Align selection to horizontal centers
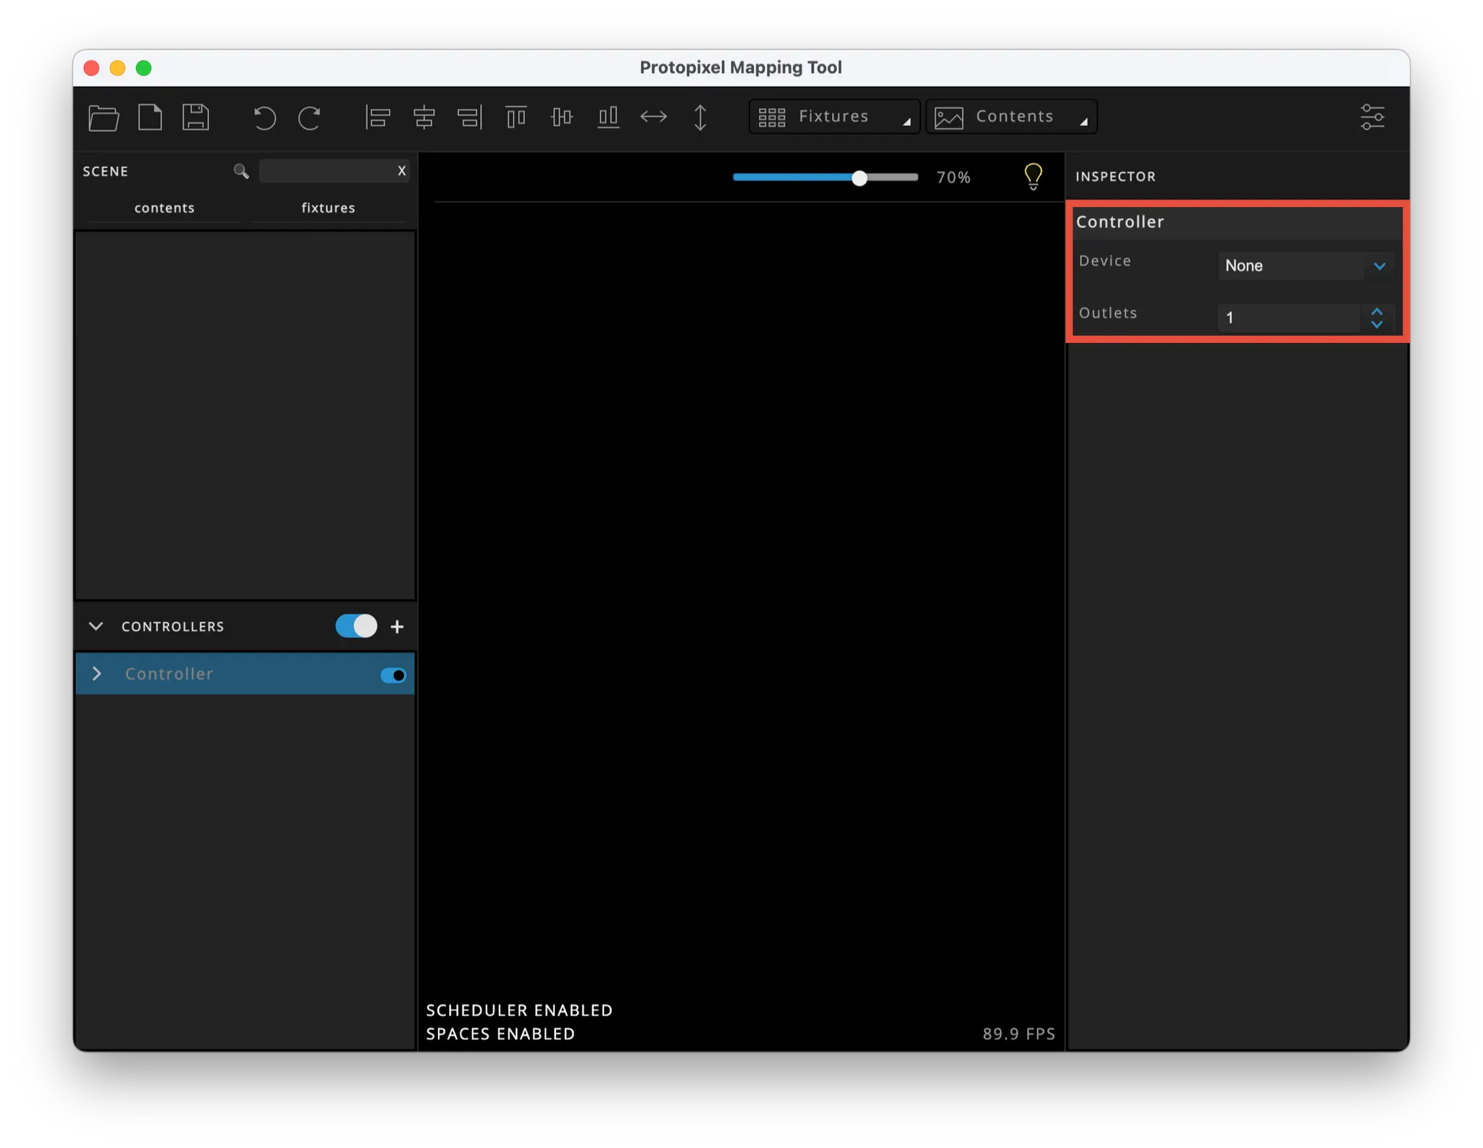The width and height of the screenshot is (1483, 1148). click(x=424, y=117)
